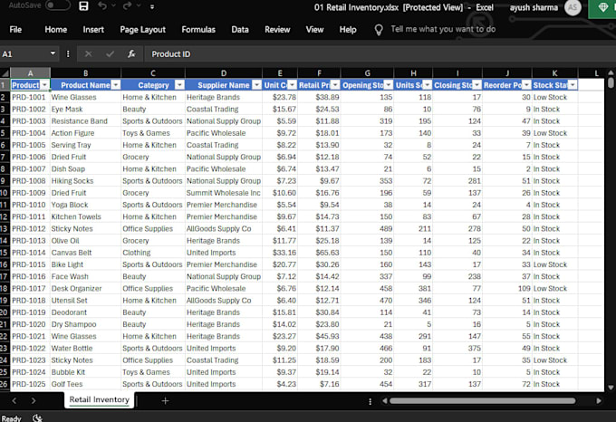
Task: Click the 'Tell me what you want to do' box
Action: pos(443,29)
